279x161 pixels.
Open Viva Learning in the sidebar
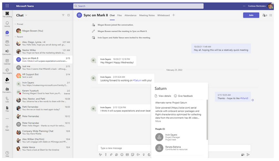[x=7, y=90]
